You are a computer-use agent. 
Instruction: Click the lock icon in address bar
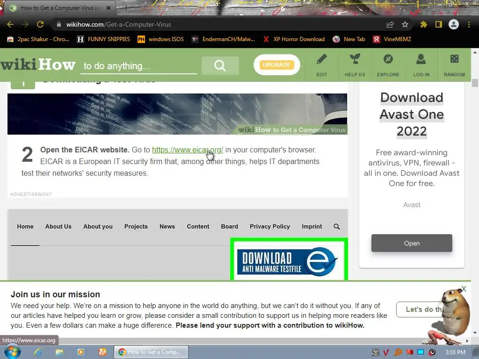pos(59,24)
